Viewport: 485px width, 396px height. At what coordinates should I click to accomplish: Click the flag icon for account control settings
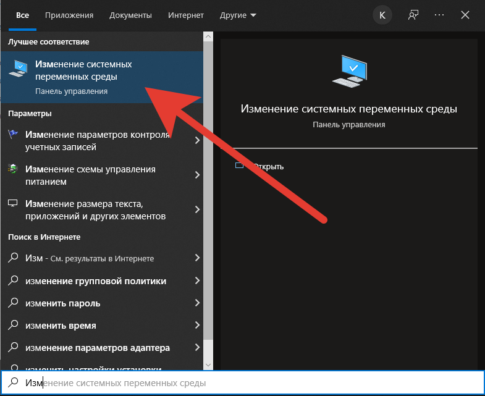(x=12, y=135)
